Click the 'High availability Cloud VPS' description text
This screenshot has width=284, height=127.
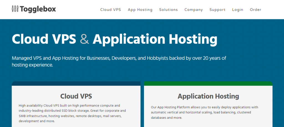point(72,113)
